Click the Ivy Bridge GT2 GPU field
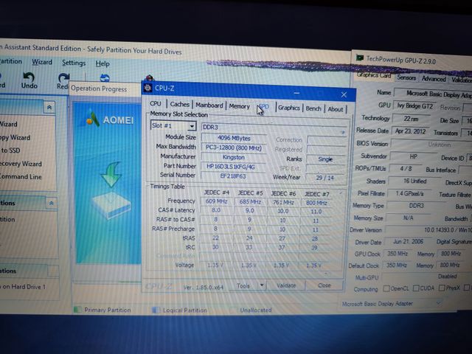This screenshot has width=472, height=354. tap(414, 106)
